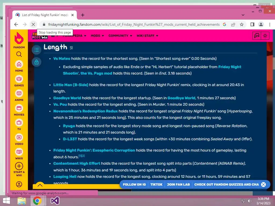Expand the bottom bar up chevron

(x=40, y=185)
